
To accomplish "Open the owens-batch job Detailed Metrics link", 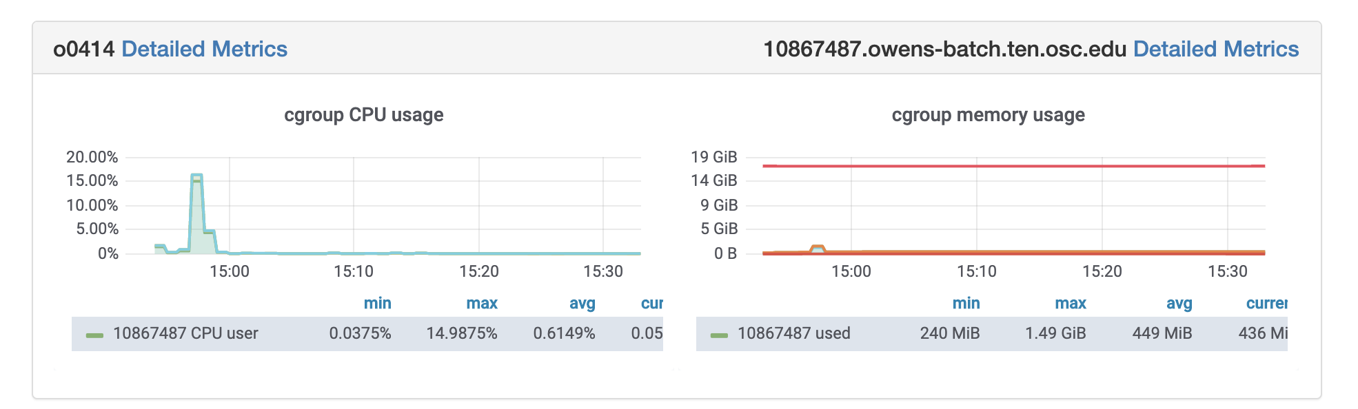I will click(1215, 49).
